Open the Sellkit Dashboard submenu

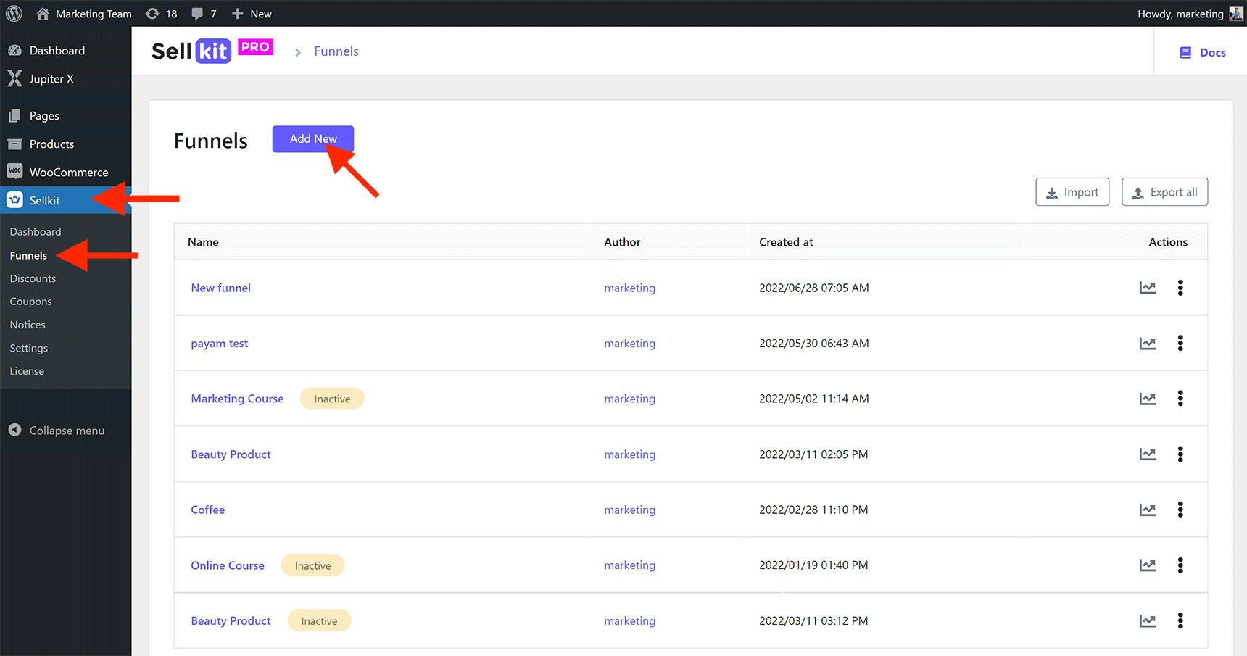click(36, 232)
